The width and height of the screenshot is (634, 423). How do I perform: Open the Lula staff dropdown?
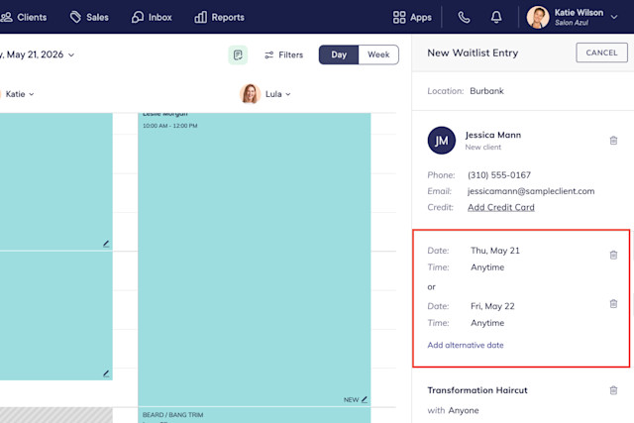[x=277, y=94]
